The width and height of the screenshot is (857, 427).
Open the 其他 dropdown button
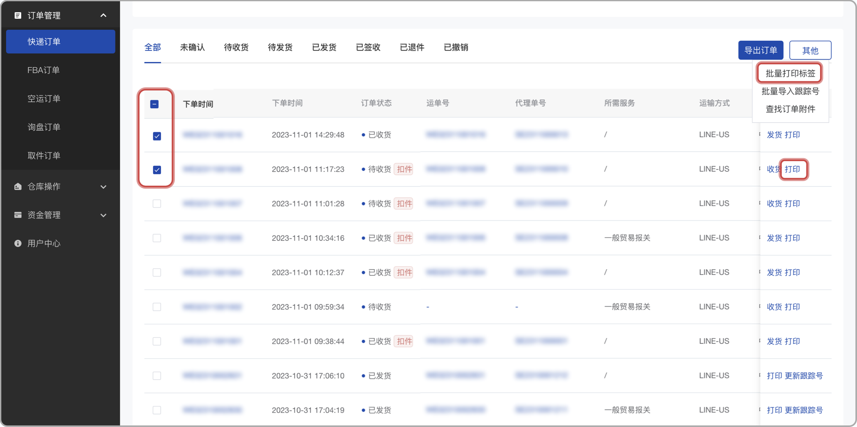pos(810,50)
